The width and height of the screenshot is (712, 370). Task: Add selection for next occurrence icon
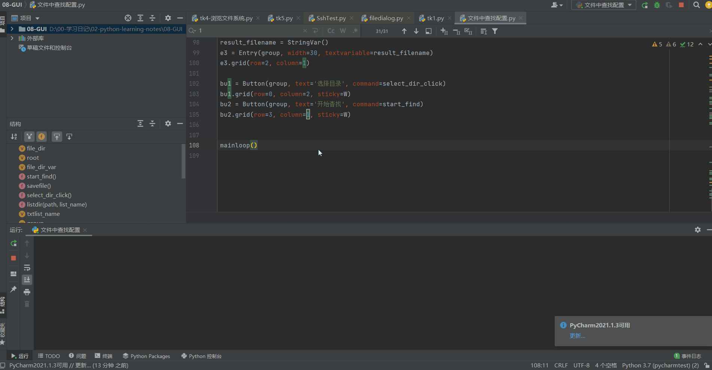point(444,31)
